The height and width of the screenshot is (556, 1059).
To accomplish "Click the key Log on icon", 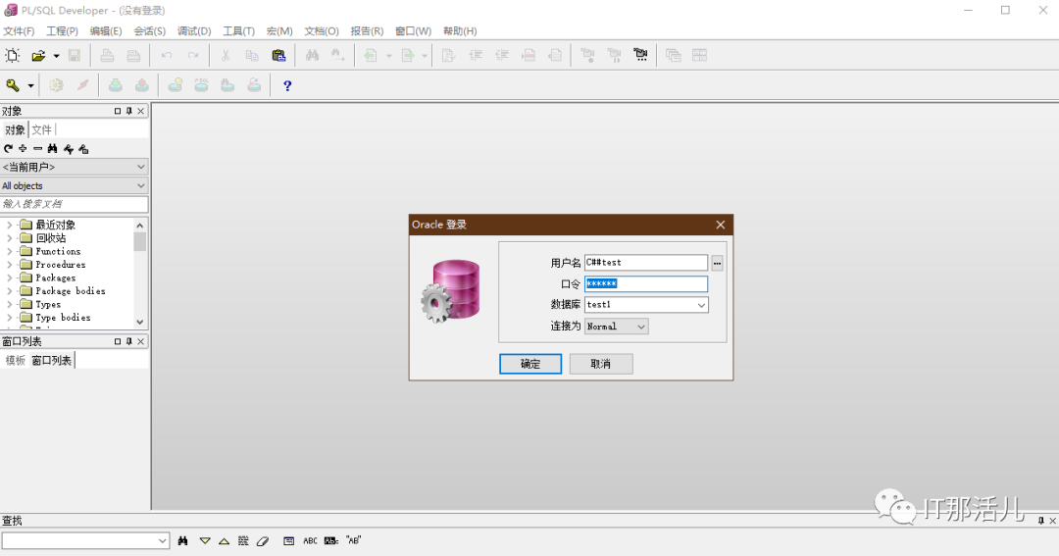I will 13,85.
